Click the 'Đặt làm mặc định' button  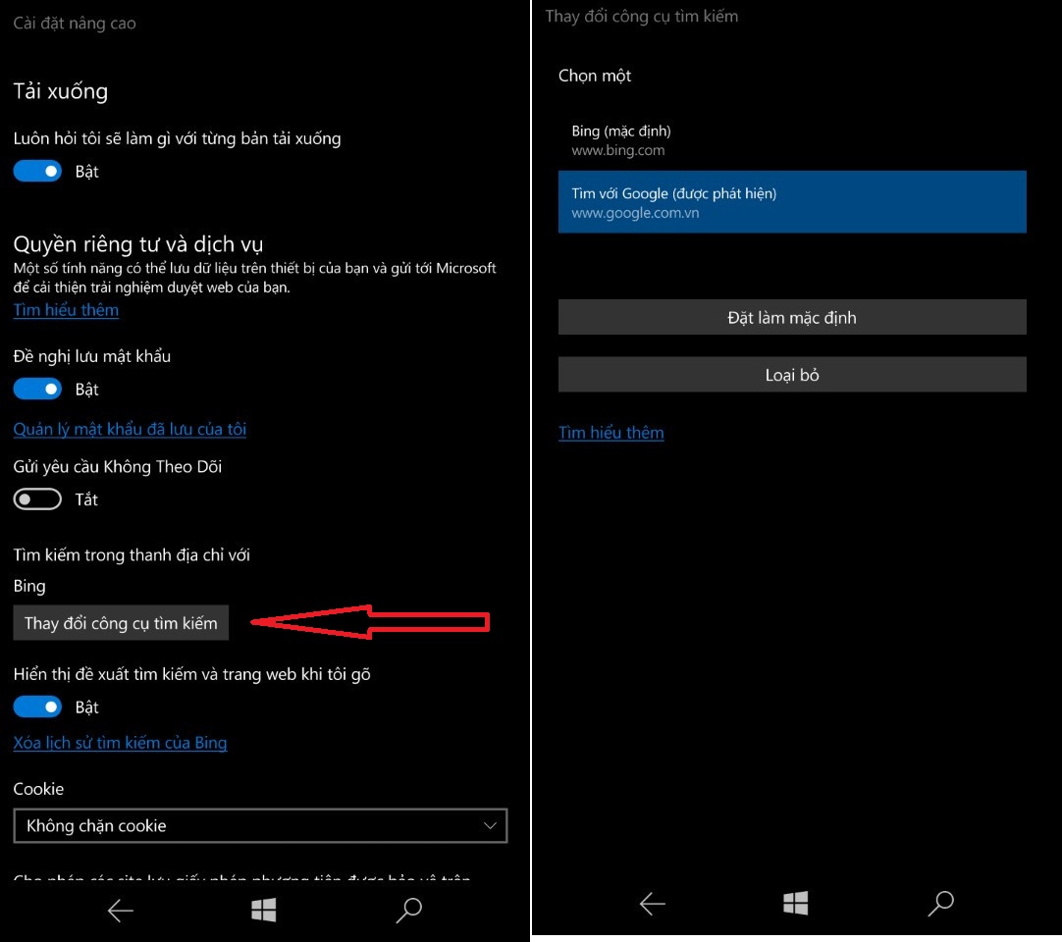(792, 317)
